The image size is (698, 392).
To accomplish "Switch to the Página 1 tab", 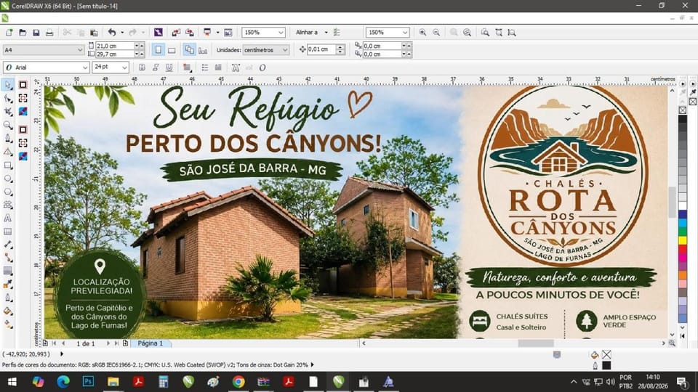I will [x=150, y=343].
